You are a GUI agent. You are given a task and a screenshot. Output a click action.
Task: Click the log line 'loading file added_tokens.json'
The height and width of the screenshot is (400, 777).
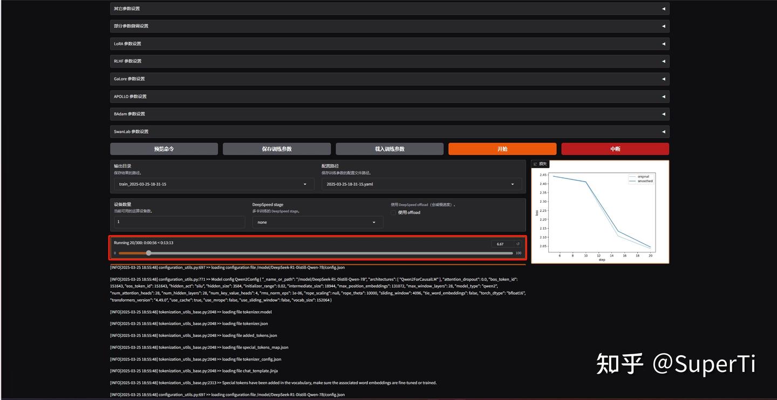click(194, 335)
